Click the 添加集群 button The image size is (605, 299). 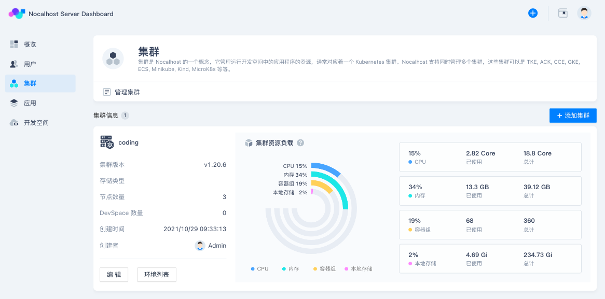tap(573, 116)
